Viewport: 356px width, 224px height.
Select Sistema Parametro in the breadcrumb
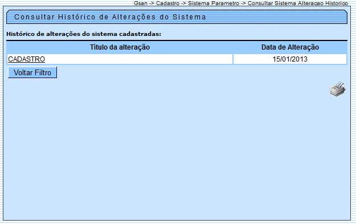click(214, 3)
